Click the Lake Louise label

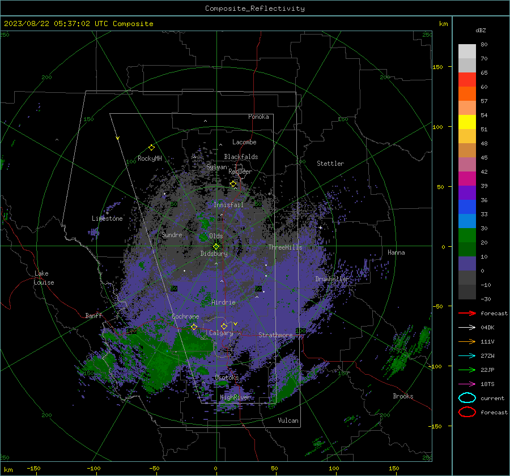point(44,278)
